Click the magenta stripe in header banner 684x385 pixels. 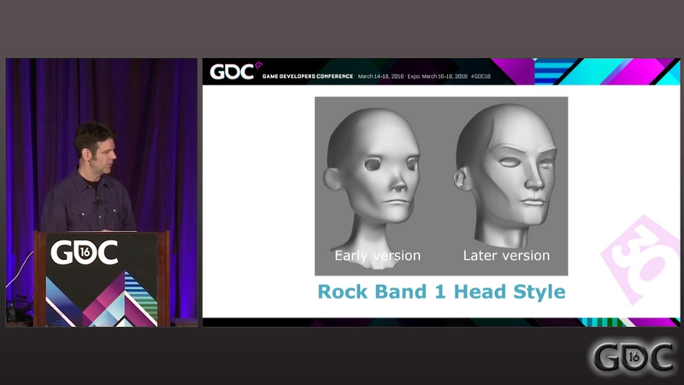point(514,72)
